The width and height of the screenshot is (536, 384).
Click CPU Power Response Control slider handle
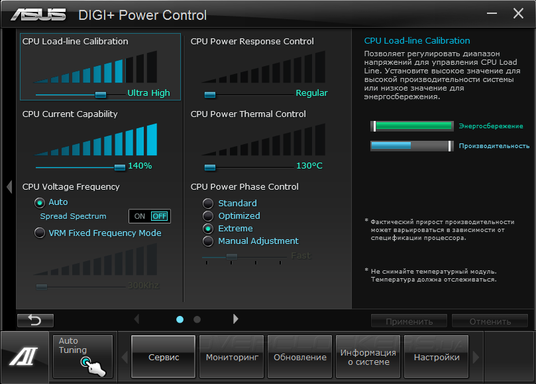(210, 95)
